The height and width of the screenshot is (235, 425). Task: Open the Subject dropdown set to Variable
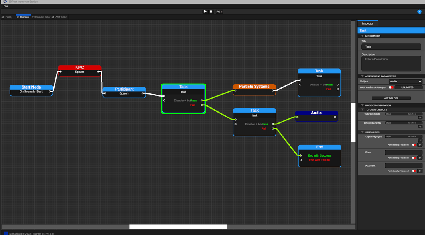(x=405, y=81)
